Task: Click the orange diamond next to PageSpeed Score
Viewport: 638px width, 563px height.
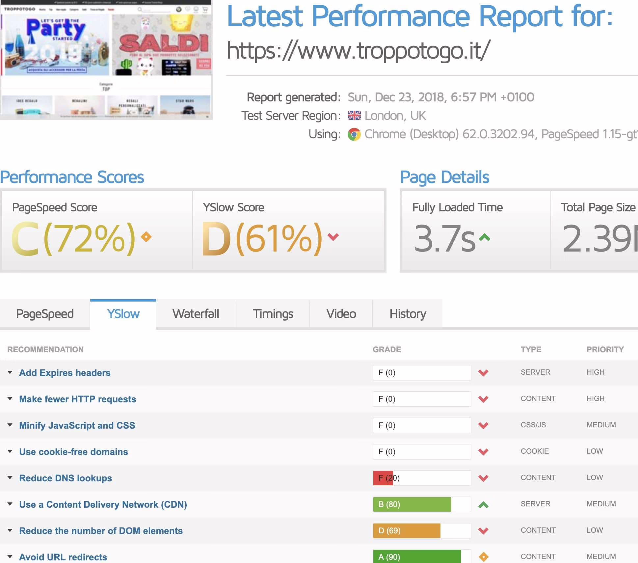Action: [x=146, y=236]
